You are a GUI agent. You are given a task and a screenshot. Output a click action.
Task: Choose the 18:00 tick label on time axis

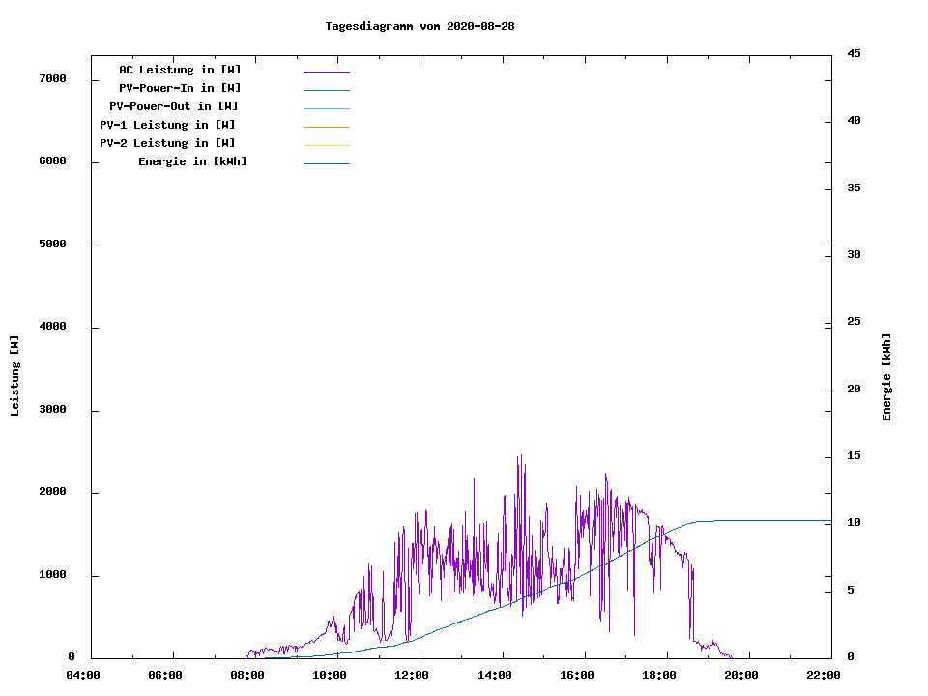tap(659, 675)
